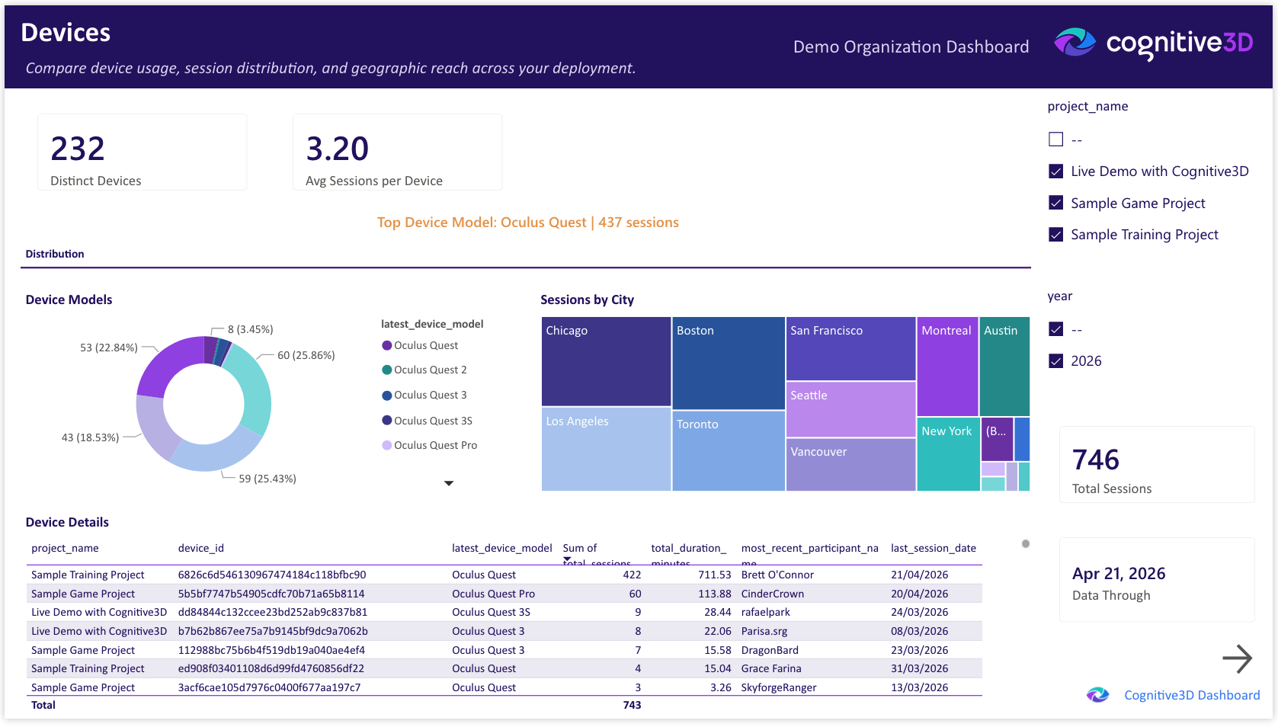
Task: Uncheck the 2026 year filter
Action: (1056, 360)
